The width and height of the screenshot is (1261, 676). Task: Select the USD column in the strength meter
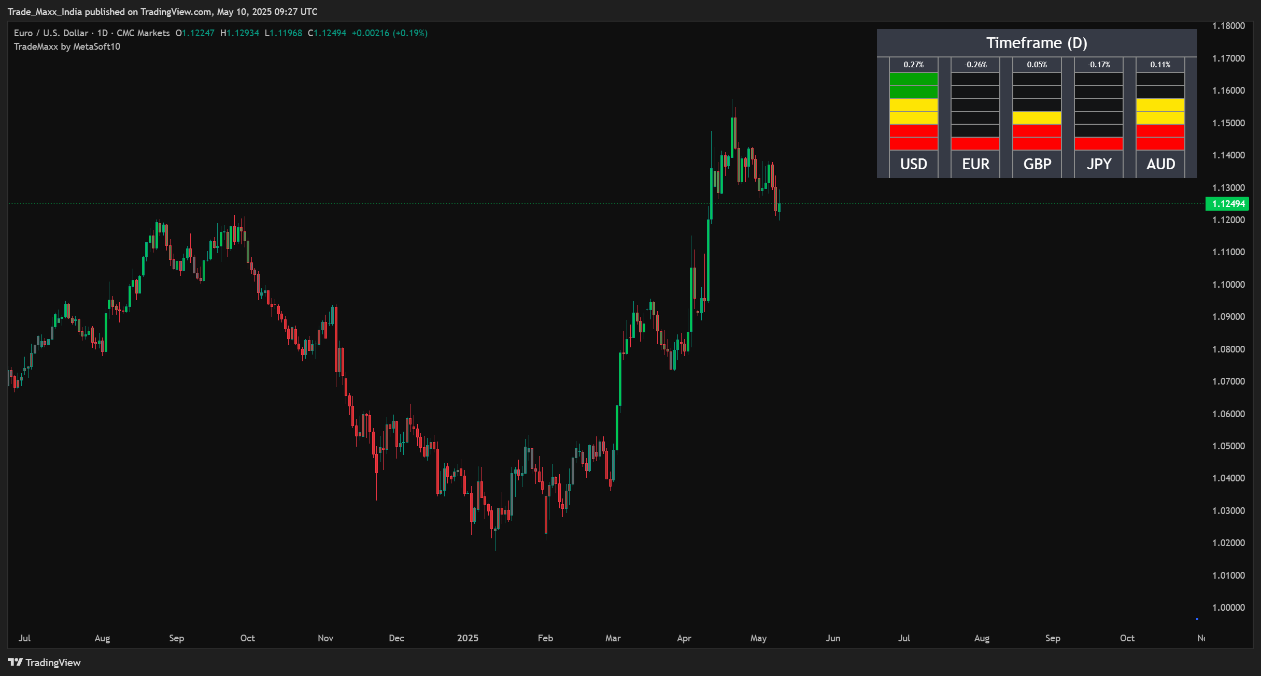pos(913,164)
